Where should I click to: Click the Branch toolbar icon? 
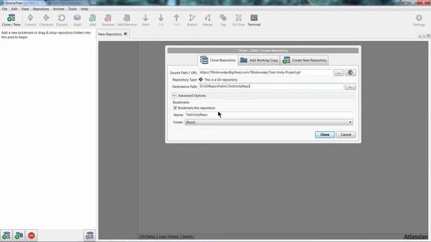(192, 20)
